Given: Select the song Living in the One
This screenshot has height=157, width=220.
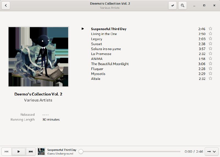Looking at the screenshot, I should [x=104, y=34].
